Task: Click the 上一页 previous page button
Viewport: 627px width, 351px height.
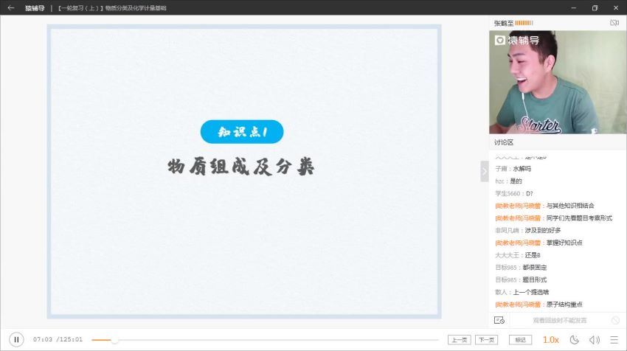Action: click(x=459, y=340)
